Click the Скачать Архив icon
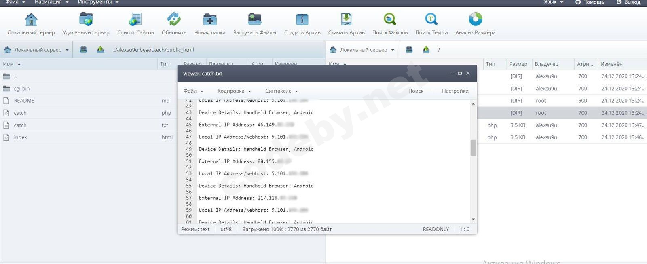The height and width of the screenshot is (264, 647). click(347, 19)
